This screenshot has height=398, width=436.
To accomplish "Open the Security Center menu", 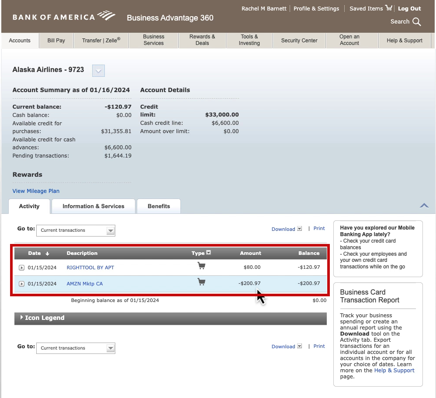I will coord(299,41).
